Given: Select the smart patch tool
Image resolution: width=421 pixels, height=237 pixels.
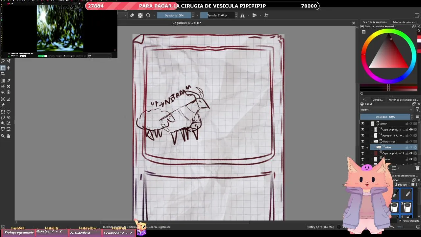Looking at the screenshot, I should [x=9, y=86].
